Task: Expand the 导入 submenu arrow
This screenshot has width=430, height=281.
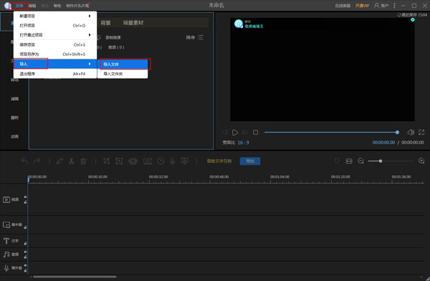Action: pos(90,64)
